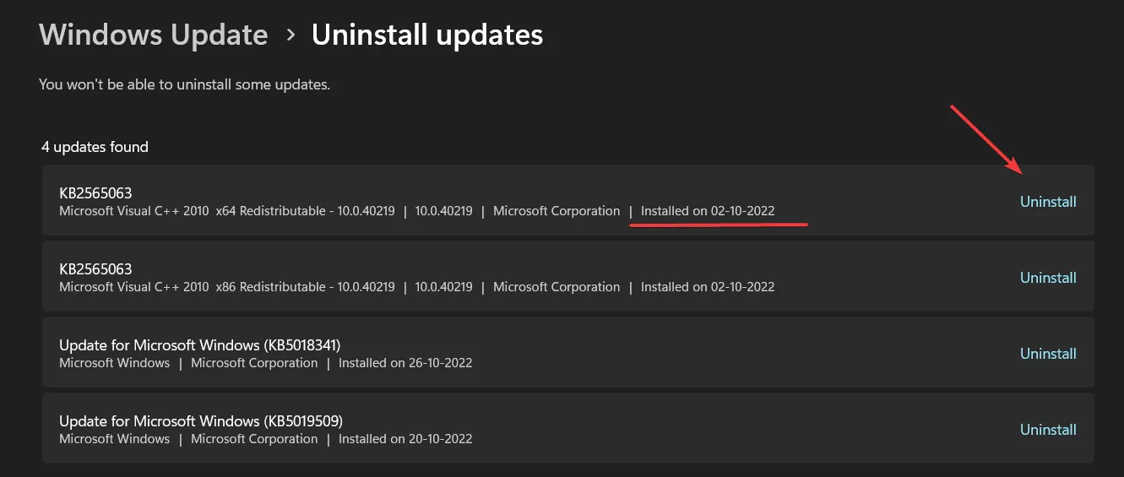The height and width of the screenshot is (477, 1124).
Task: Click the 'Installed on 26-10-2022' date
Action: click(x=405, y=363)
